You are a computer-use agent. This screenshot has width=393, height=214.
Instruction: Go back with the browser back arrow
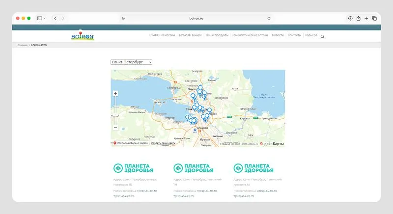(55, 18)
